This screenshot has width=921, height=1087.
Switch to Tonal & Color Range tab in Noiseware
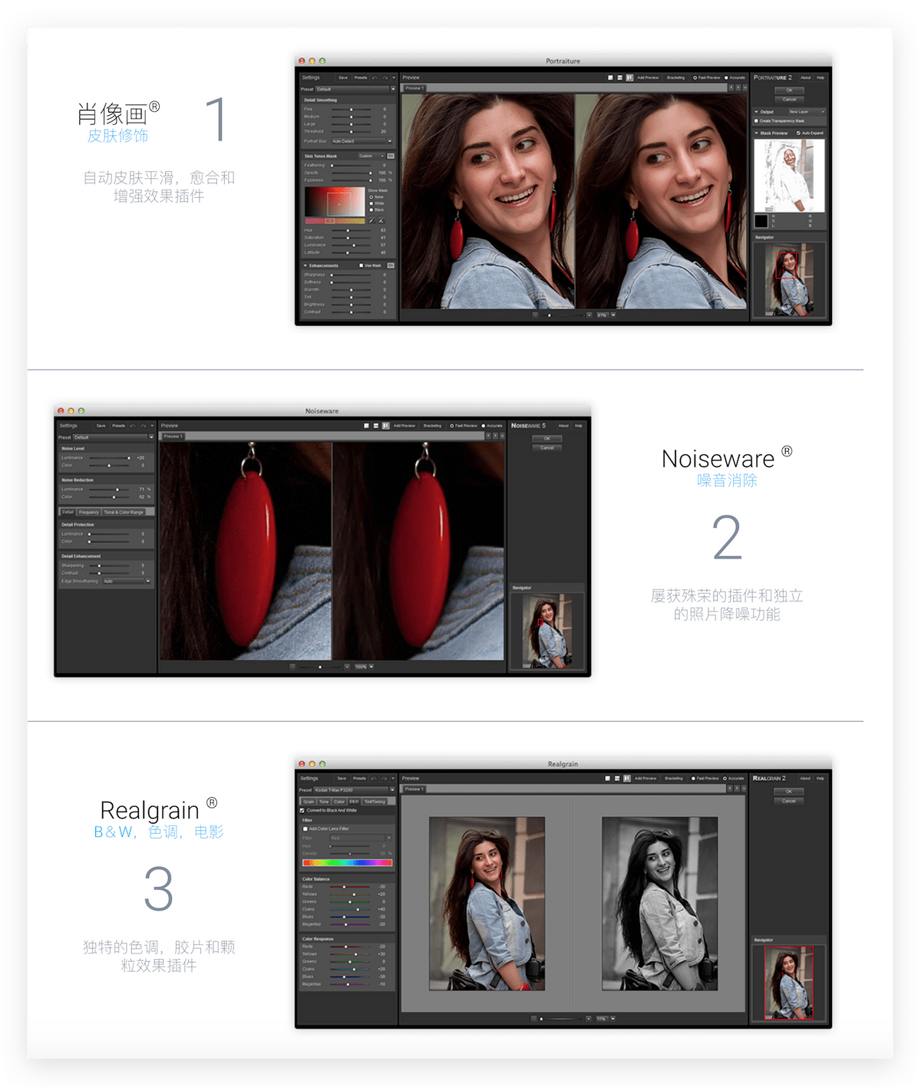click(x=124, y=512)
